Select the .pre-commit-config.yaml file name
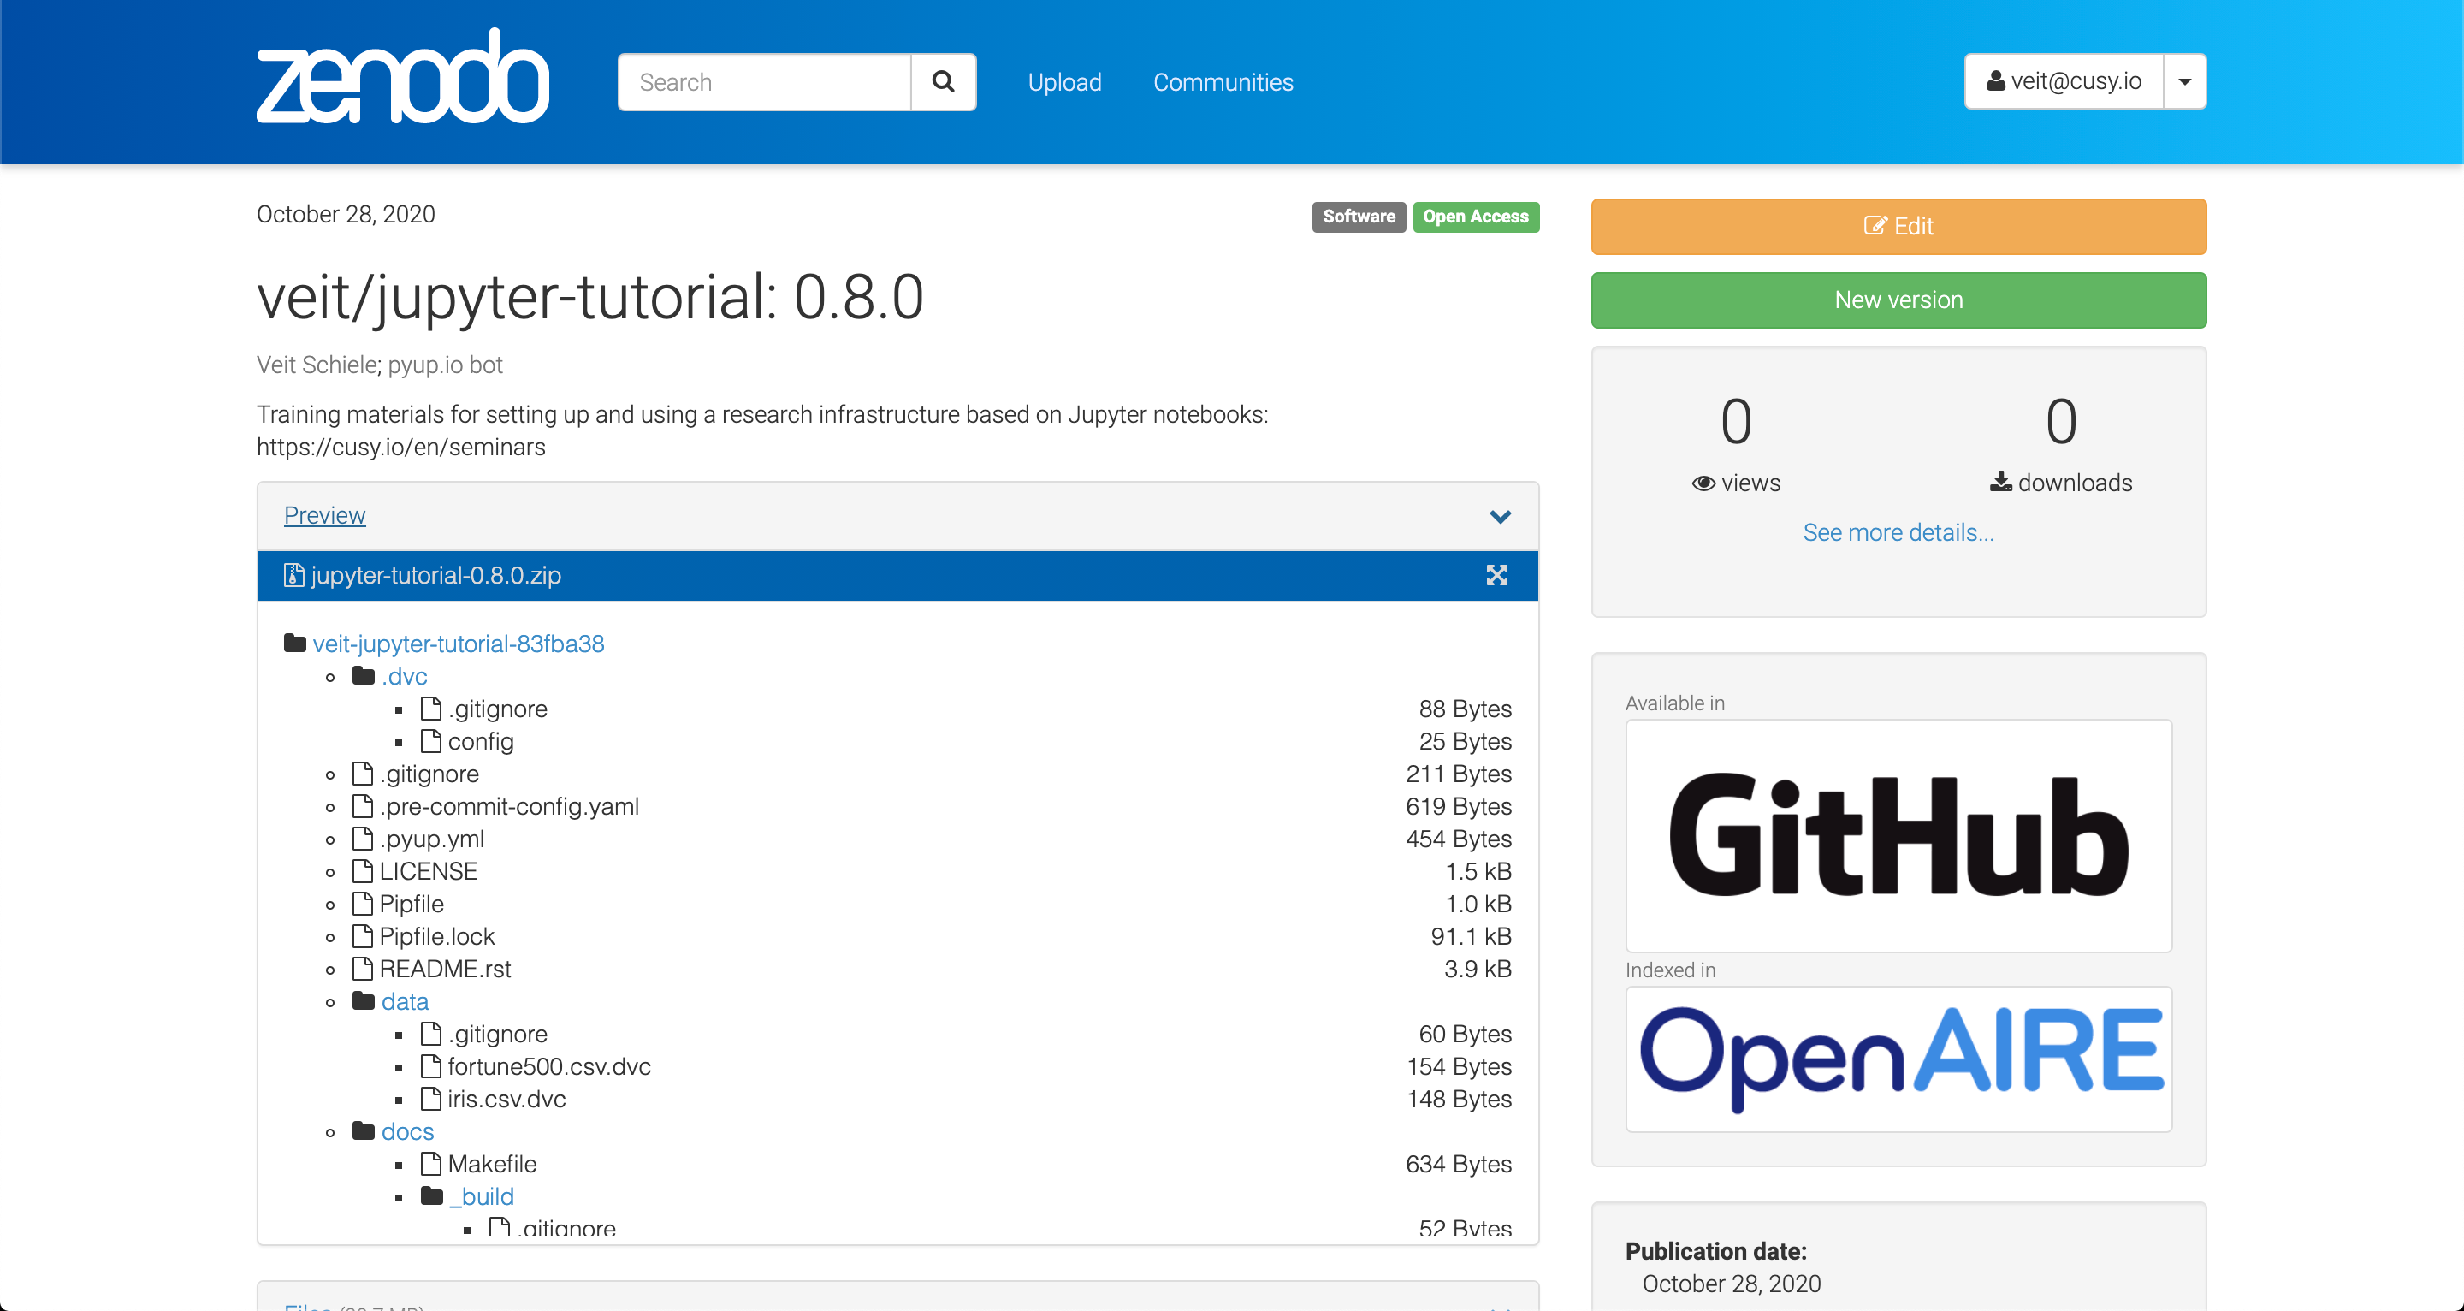This screenshot has height=1311, width=2464. tap(510, 807)
